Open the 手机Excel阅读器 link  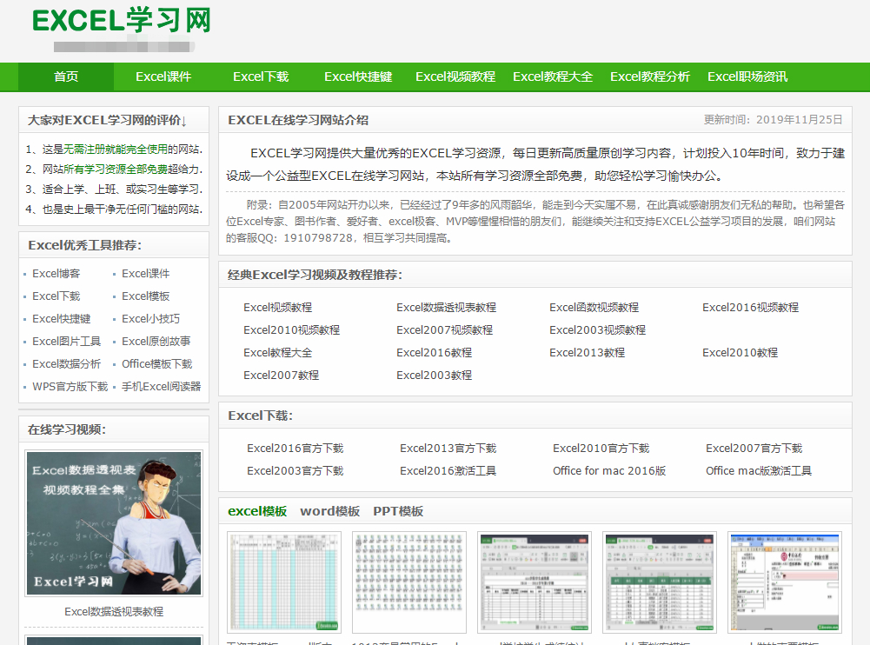coord(162,386)
